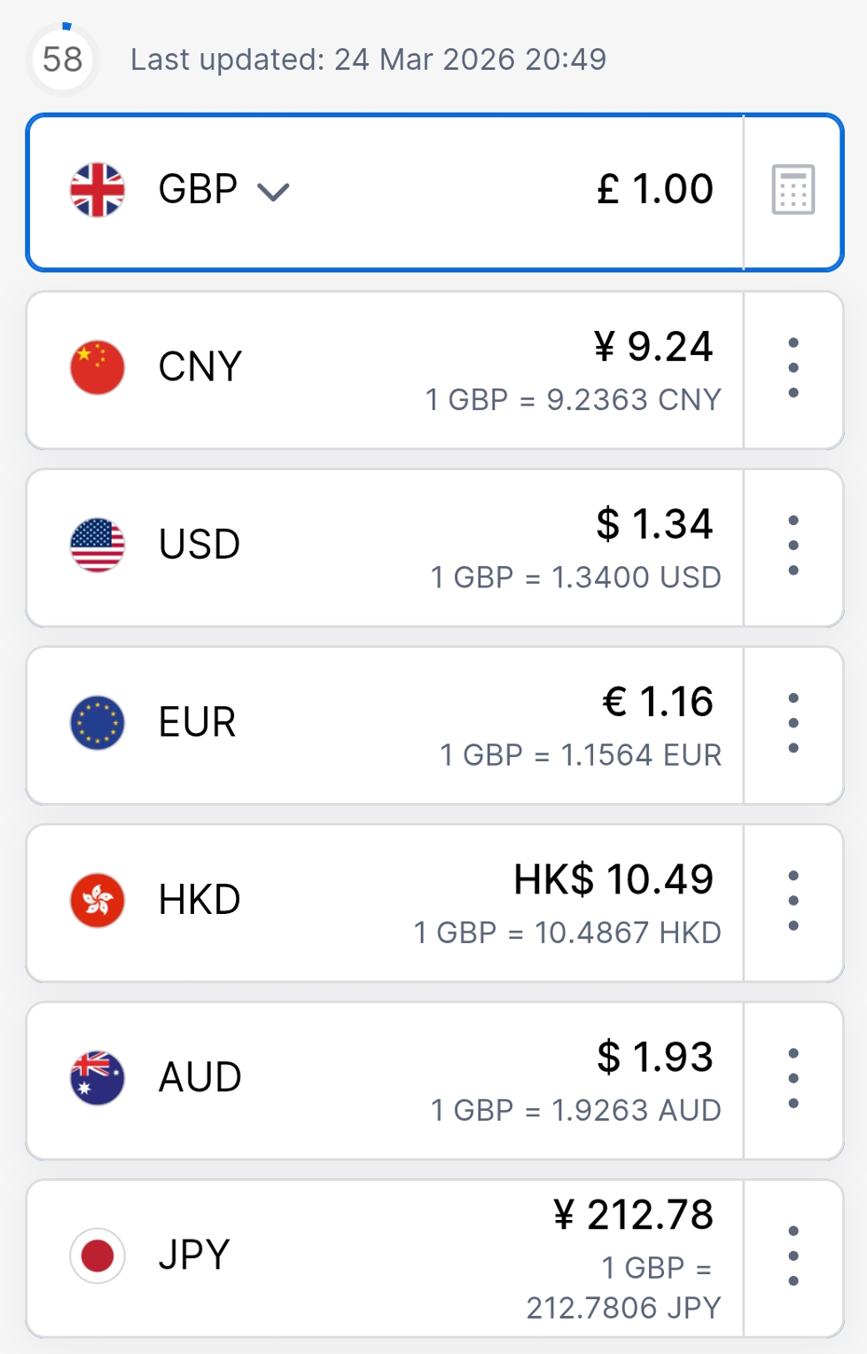Screen dimensions: 867x1354
Task: Open the CNY row three-dot menu
Action: (x=793, y=367)
